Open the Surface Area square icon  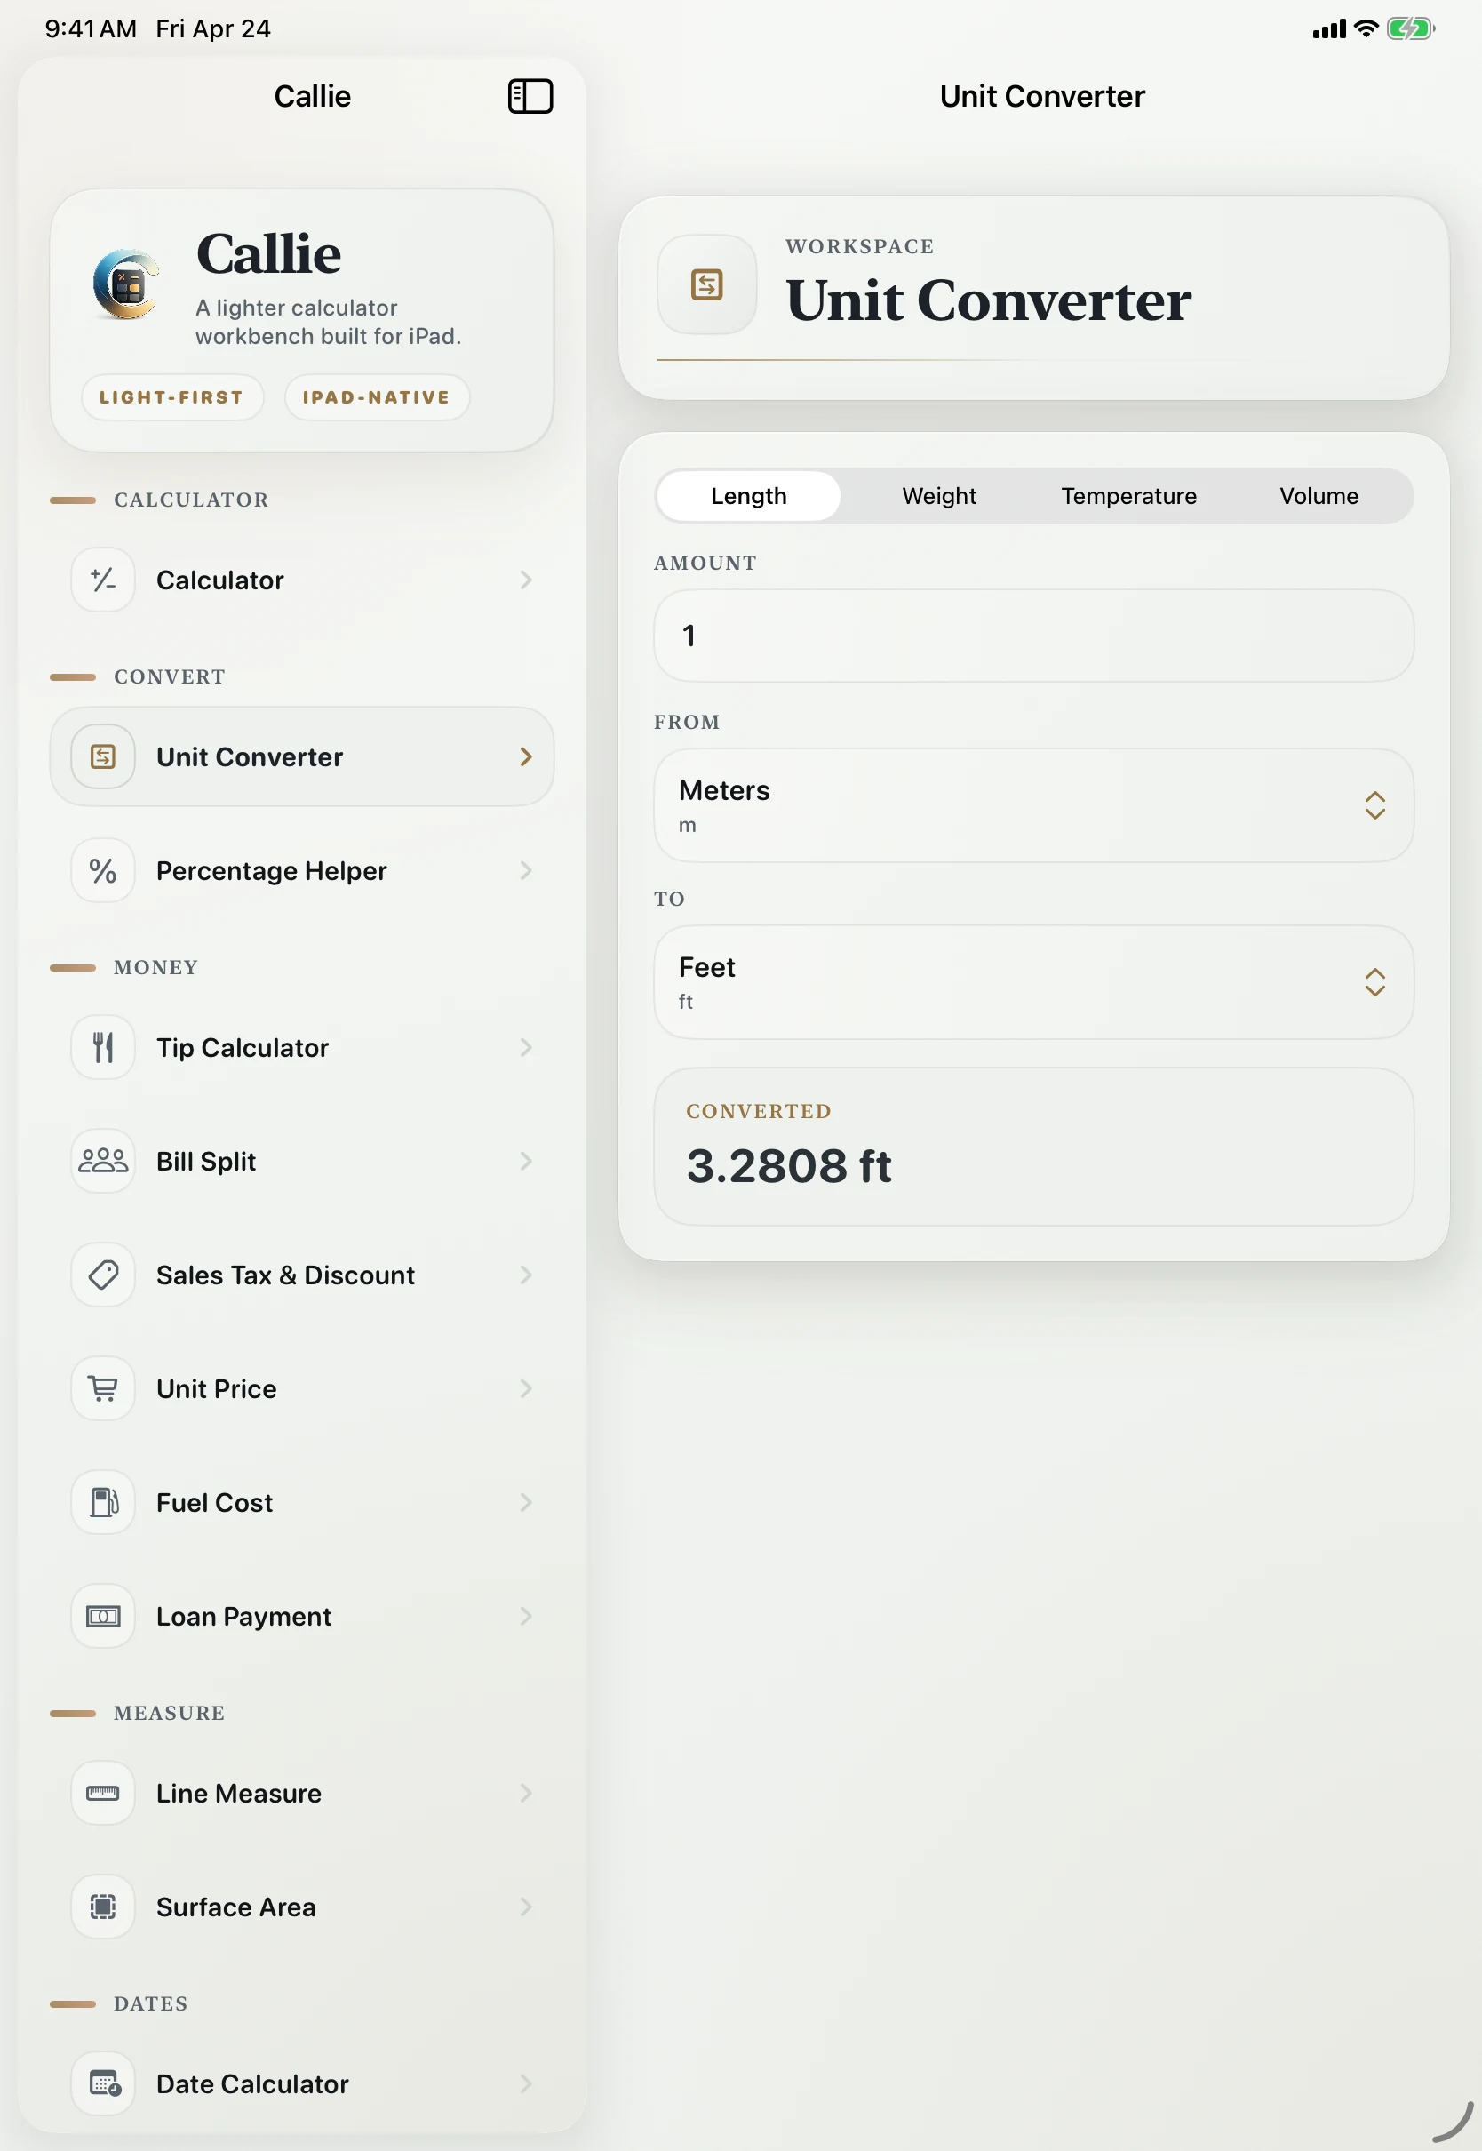(x=103, y=1907)
